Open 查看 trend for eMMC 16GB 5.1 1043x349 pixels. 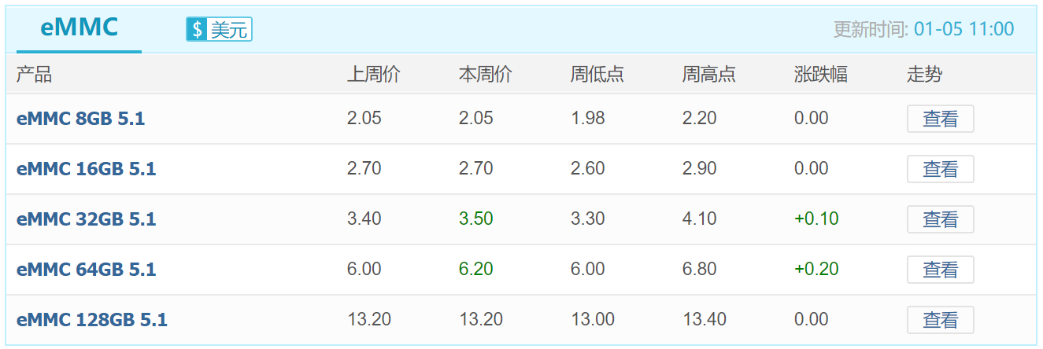pos(941,170)
